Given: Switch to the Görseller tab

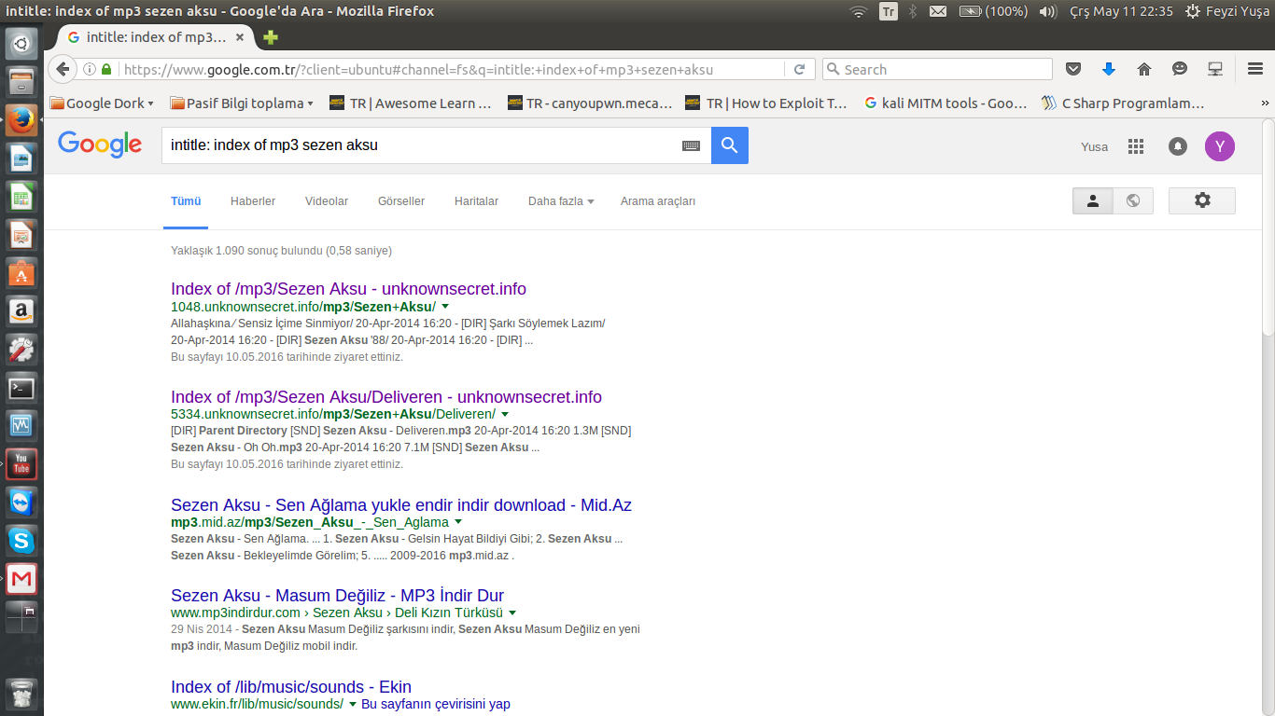Looking at the screenshot, I should (400, 201).
